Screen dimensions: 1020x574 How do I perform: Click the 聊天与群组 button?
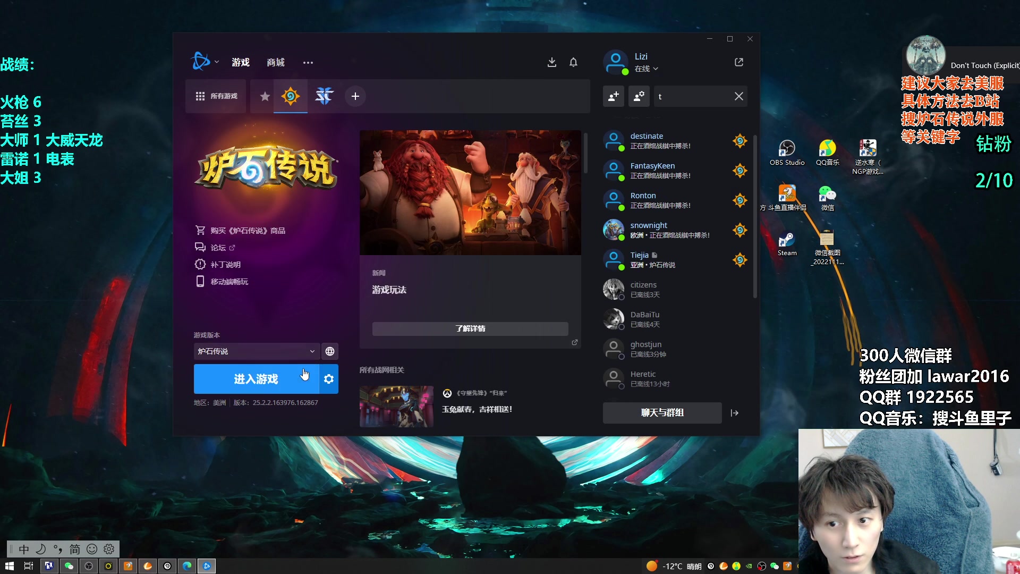pyautogui.click(x=662, y=412)
